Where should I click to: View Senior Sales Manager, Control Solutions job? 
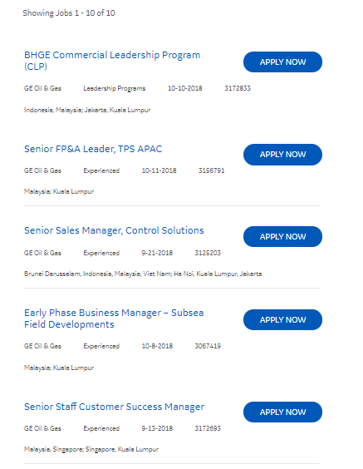tap(114, 230)
